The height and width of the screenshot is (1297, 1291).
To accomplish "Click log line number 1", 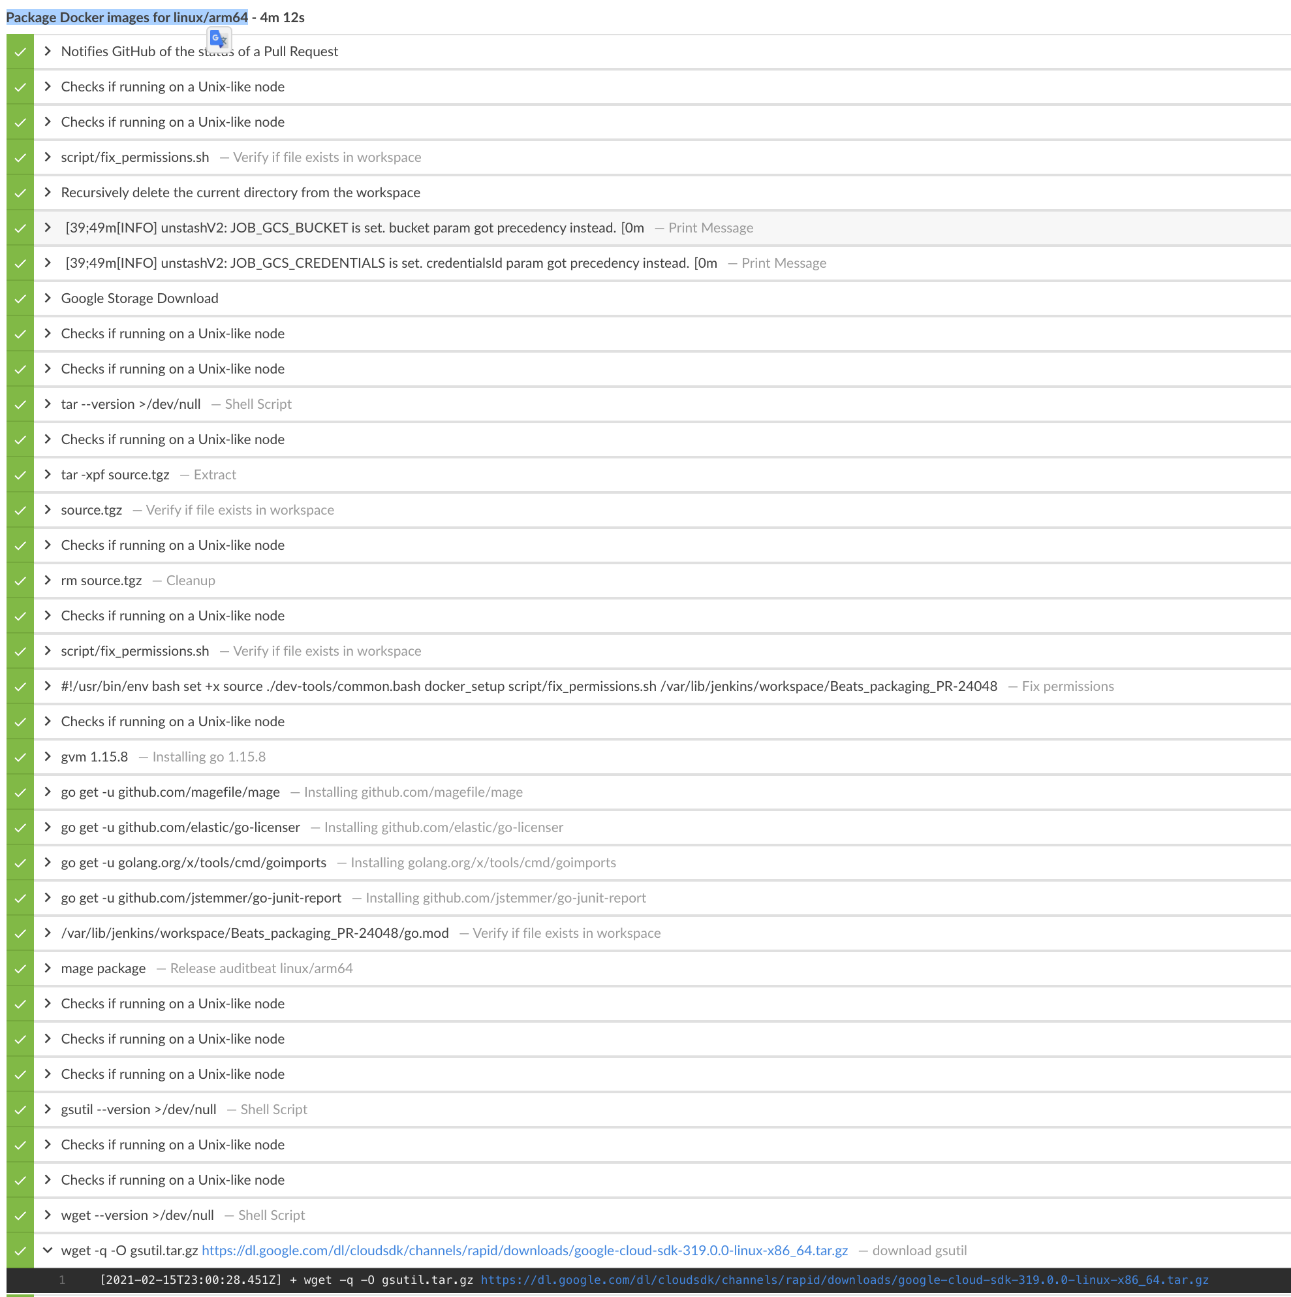I will 62,1280.
